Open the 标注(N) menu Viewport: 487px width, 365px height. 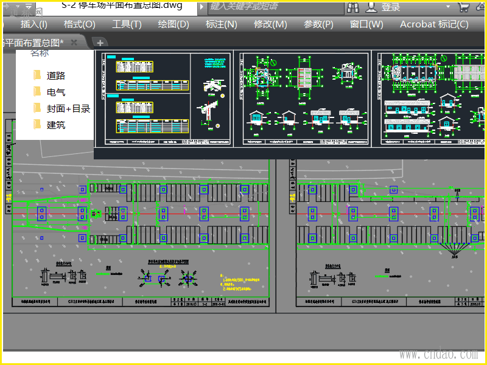click(x=222, y=24)
